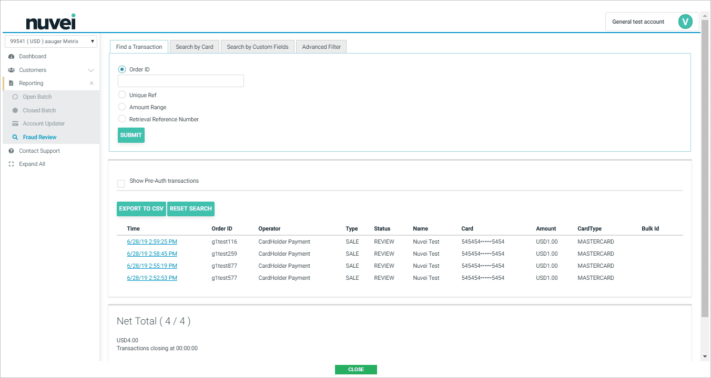Click the Open Batch circle icon

tap(15, 97)
